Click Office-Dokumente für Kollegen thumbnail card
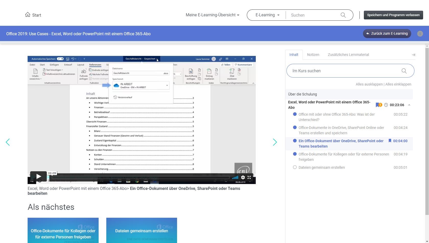Image resolution: width=429 pixels, height=243 pixels. tap(63, 230)
